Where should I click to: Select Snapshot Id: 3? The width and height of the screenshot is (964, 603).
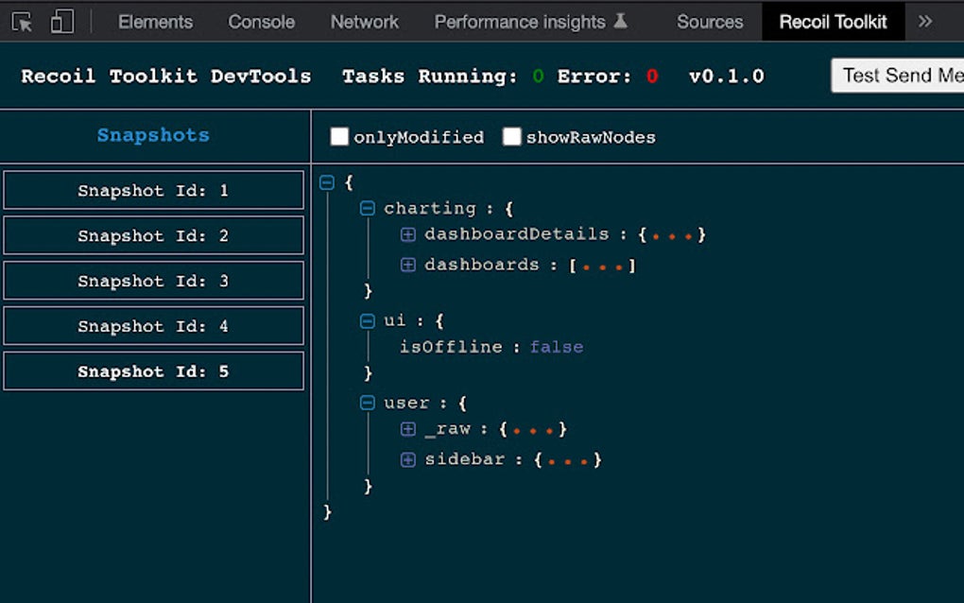click(154, 281)
